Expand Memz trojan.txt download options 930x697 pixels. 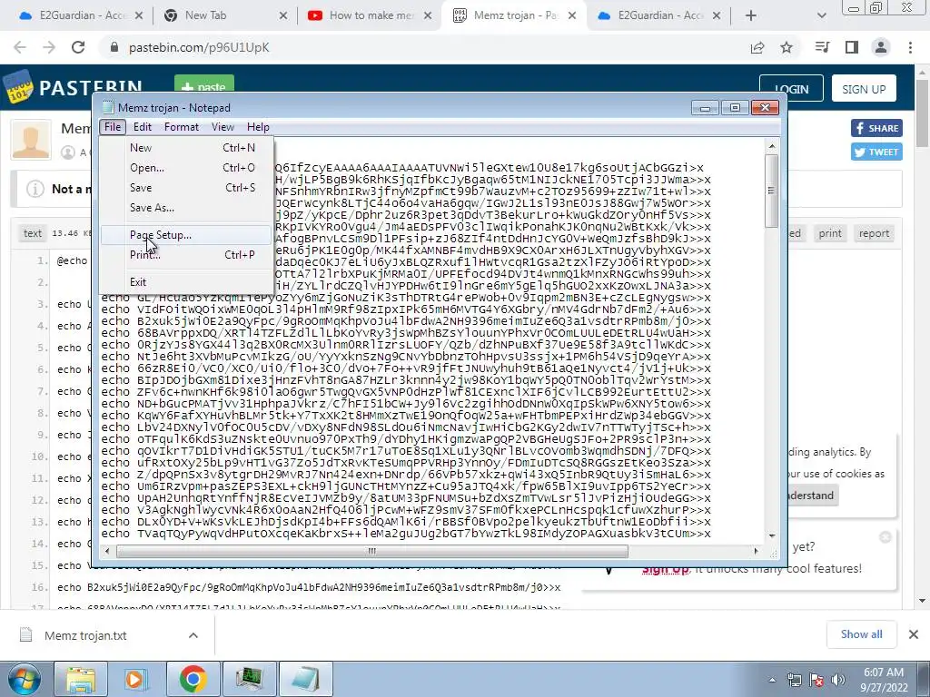[193, 635]
